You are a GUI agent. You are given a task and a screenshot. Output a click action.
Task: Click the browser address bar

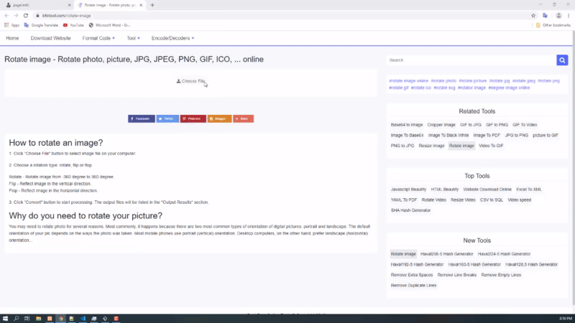tap(279, 16)
